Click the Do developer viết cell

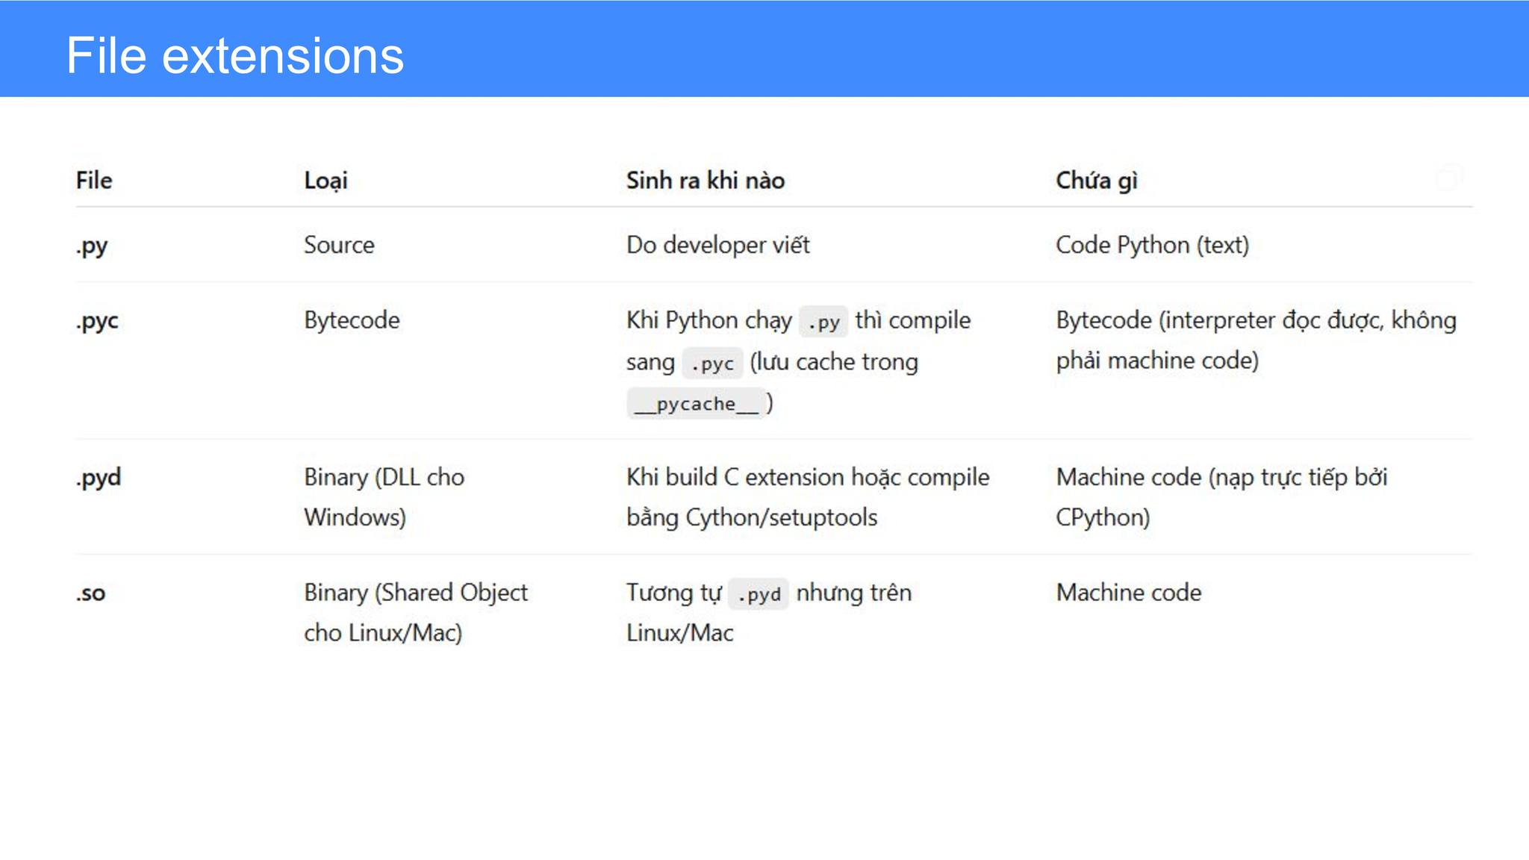[x=718, y=245]
